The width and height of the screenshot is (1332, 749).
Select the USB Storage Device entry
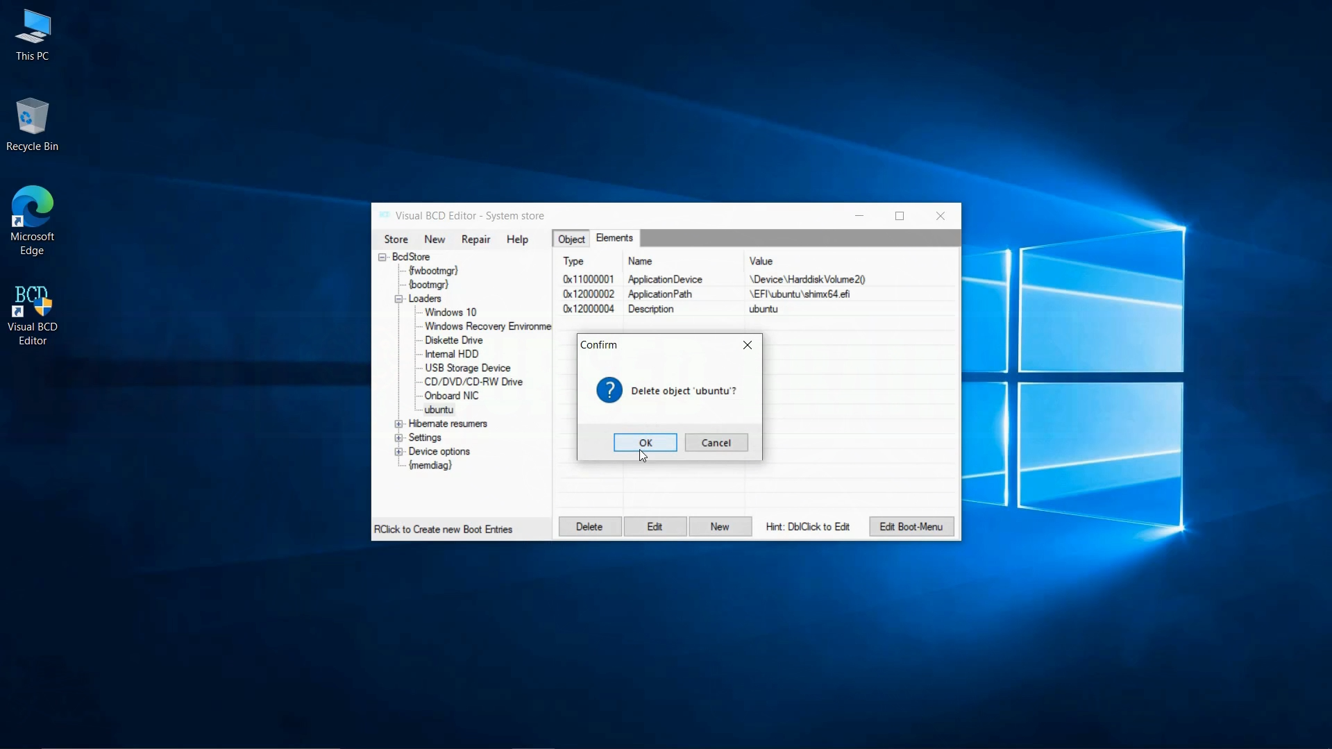click(468, 368)
